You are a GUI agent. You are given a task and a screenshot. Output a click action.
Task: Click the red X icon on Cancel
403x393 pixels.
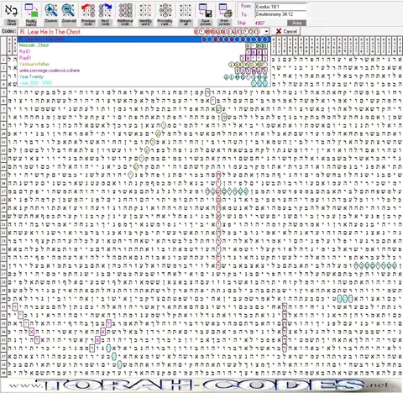[279, 31]
